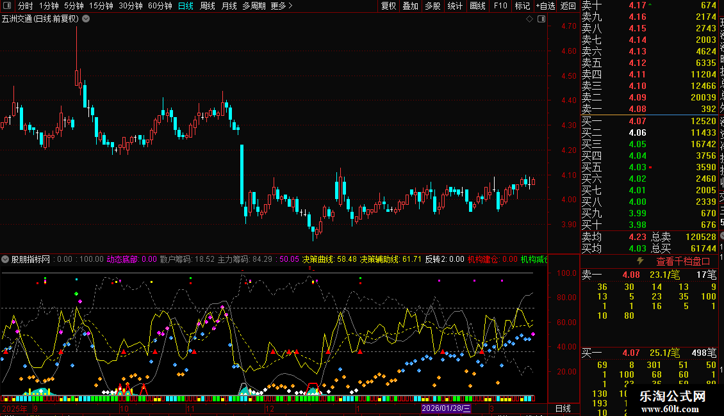Image resolution: width=724 pixels, height=416 pixels.
Task: Select the 买十 3.98 order row
Action: [649, 225]
